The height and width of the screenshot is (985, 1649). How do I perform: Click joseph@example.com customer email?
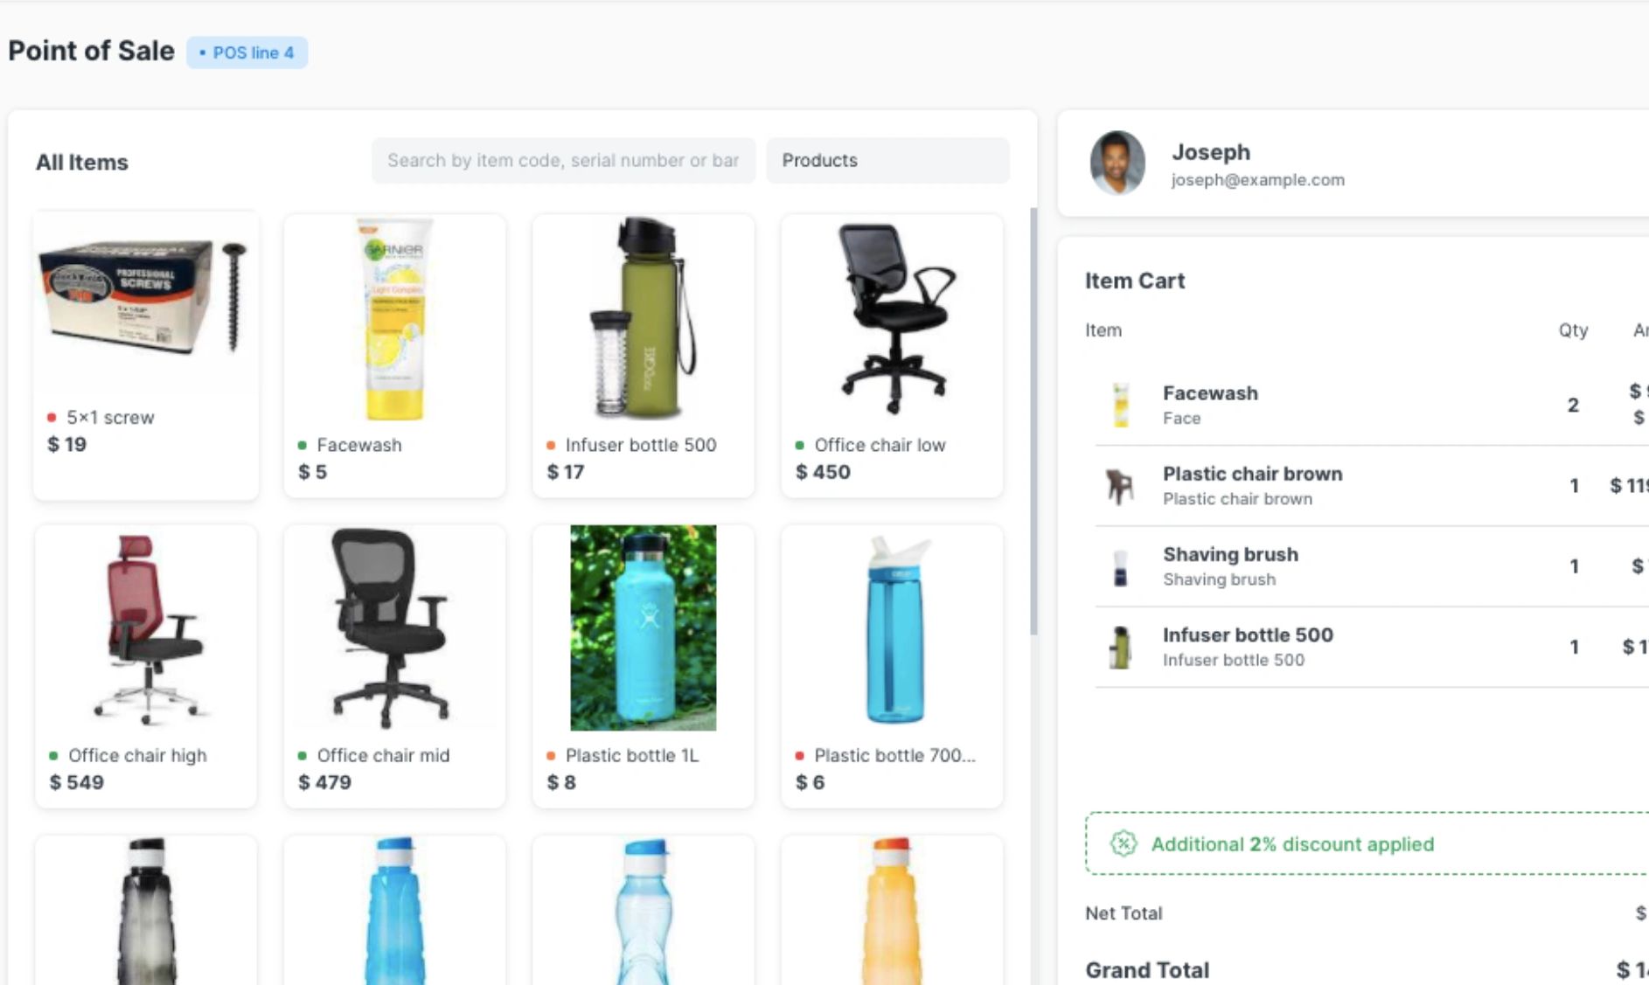1257,180
